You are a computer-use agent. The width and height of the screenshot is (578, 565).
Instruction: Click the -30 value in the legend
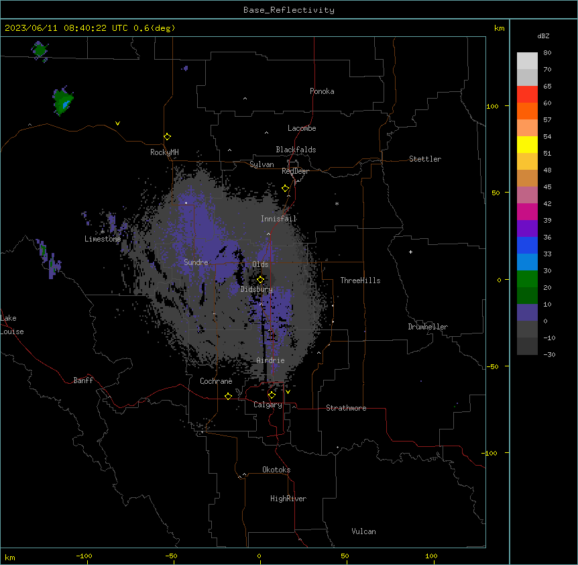coord(549,354)
